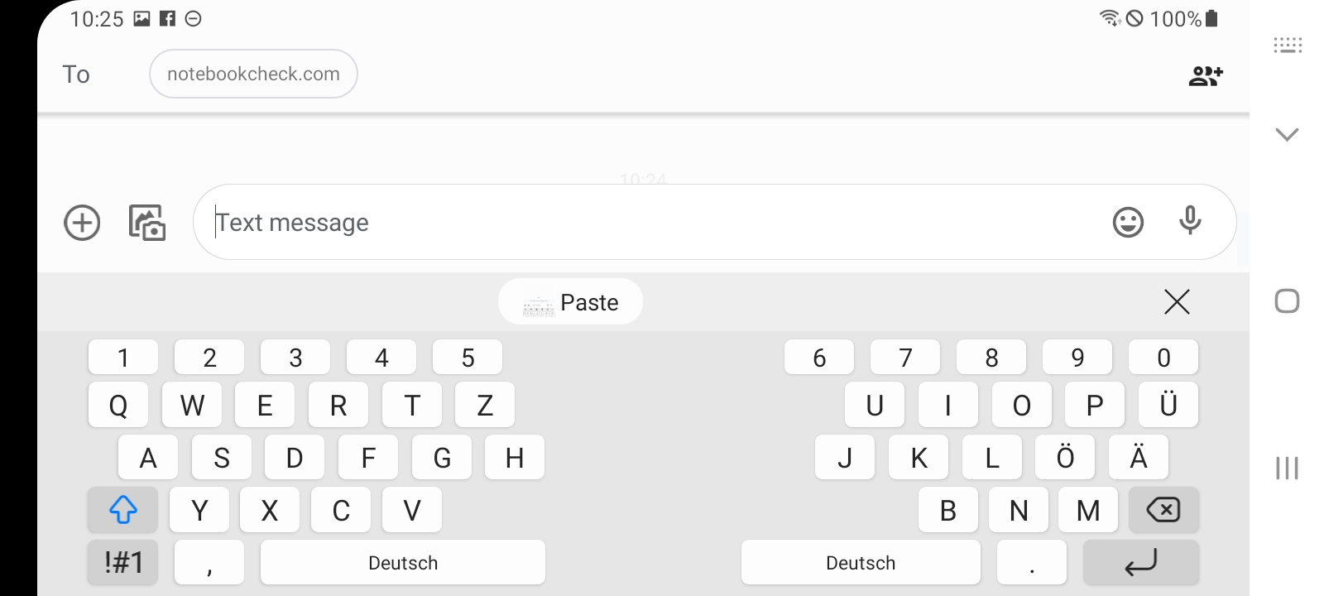Tap the add recipients icon

[x=1206, y=76]
